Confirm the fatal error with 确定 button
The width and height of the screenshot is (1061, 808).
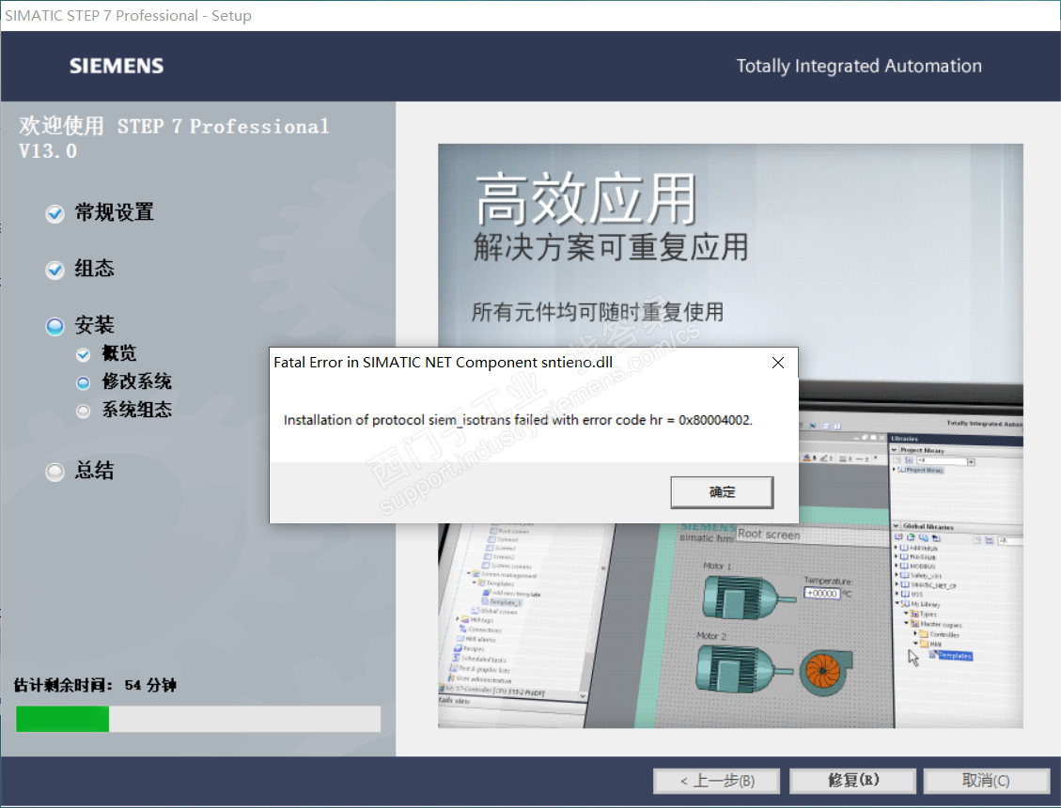(x=722, y=492)
